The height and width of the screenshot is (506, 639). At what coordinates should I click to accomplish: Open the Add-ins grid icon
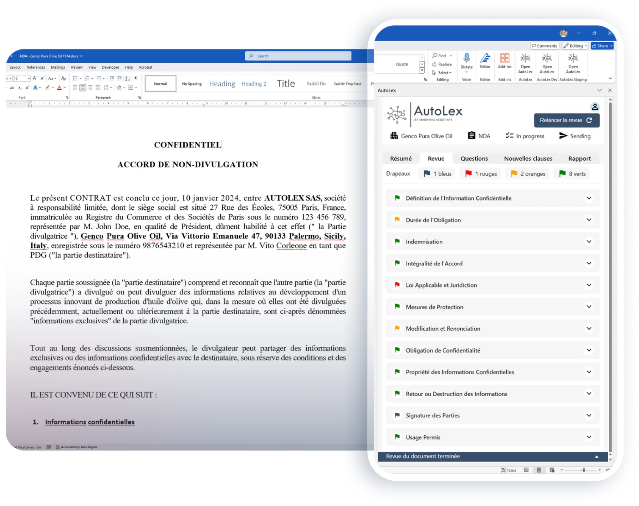[505, 58]
